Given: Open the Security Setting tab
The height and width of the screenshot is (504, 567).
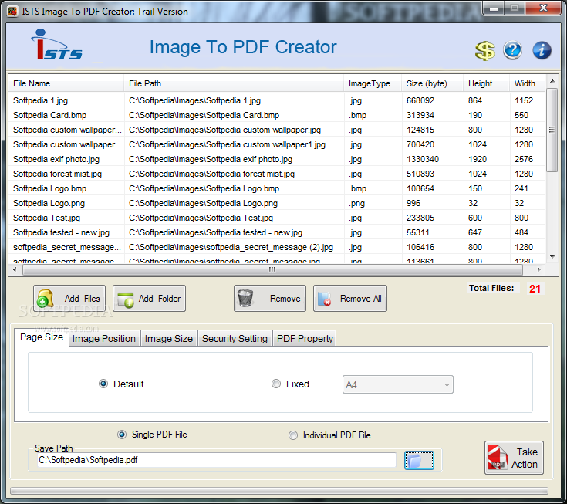Looking at the screenshot, I should pos(235,339).
